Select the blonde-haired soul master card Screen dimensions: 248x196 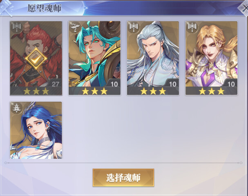pyautogui.click(x=212, y=58)
